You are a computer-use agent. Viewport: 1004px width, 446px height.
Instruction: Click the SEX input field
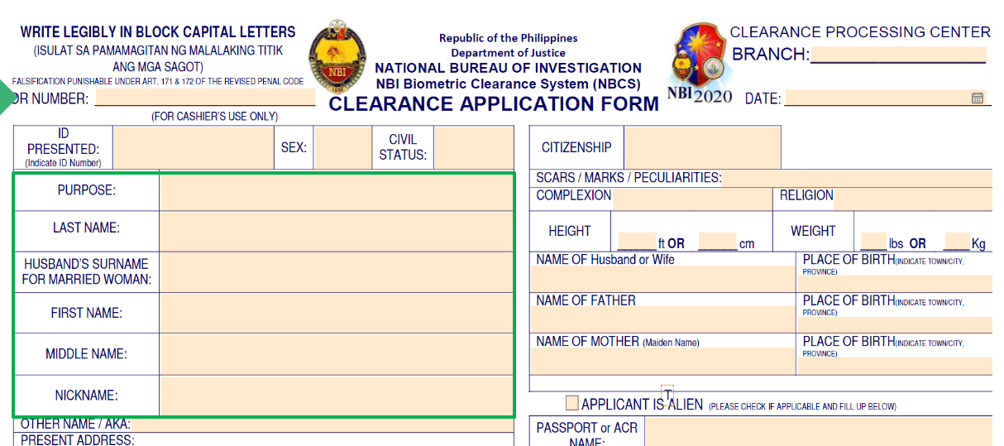pyautogui.click(x=343, y=148)
